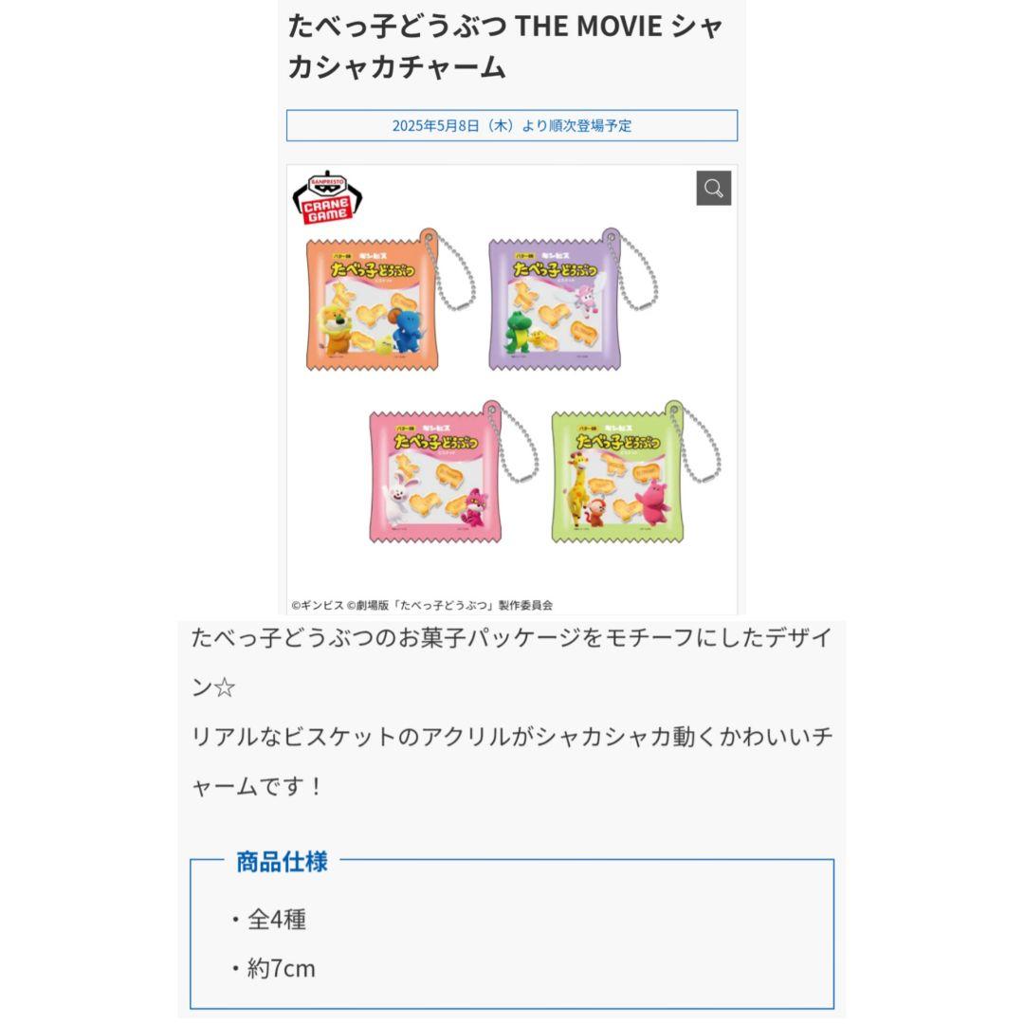Open the magnifier zoom icon on product image
The width and height of the screenshot is (1024, 1024).
coord(713,188)
